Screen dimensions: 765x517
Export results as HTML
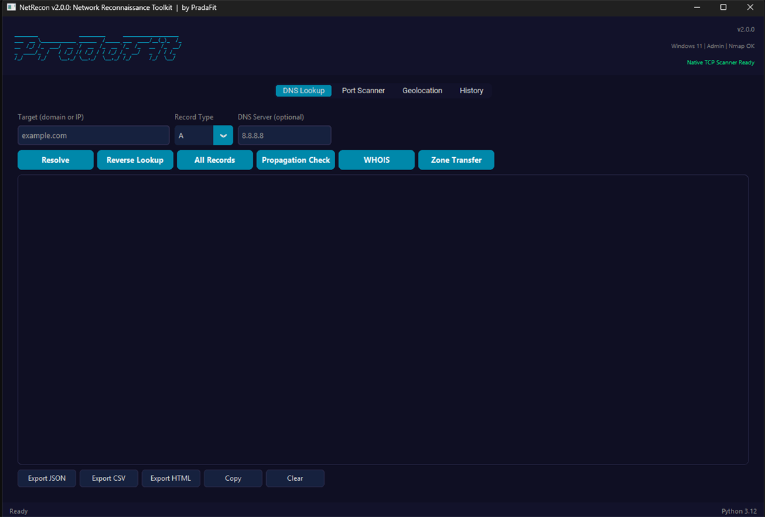[x=171, y=478]
